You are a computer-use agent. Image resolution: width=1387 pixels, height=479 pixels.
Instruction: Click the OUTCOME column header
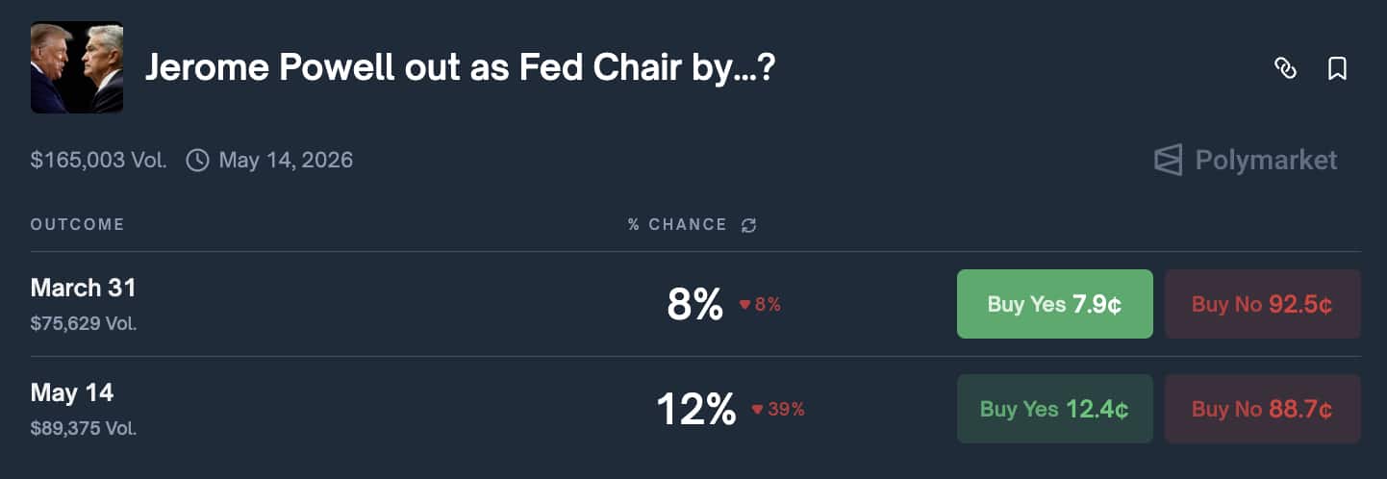tap(77, 225)
